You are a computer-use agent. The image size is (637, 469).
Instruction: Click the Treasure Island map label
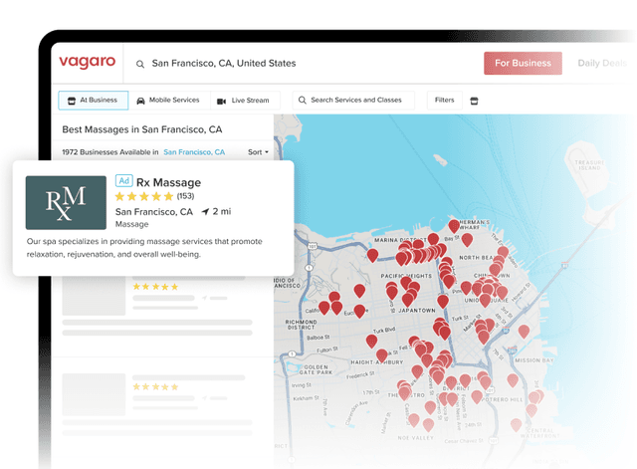tap(589, 164)
